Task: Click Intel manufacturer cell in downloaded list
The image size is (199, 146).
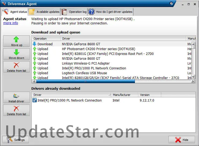Action: (116, 100)
